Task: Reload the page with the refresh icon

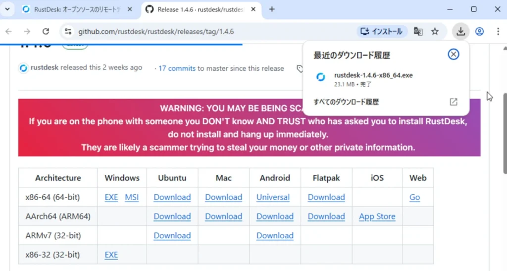Action: pos(46,32)
